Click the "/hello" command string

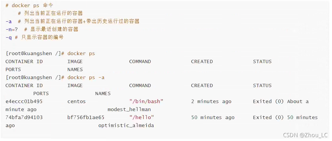point(142,117)
